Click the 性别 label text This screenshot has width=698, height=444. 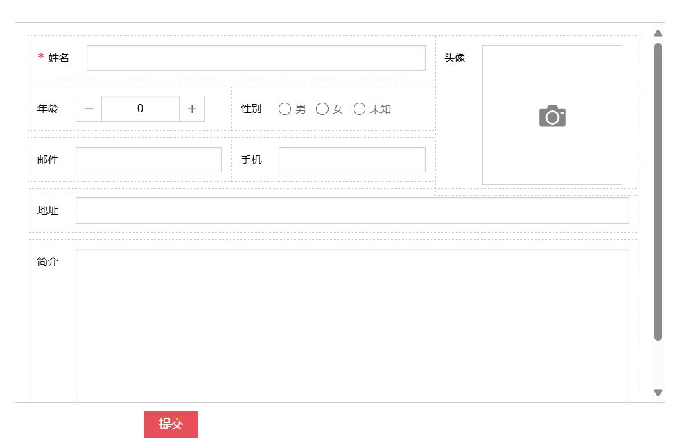coord(251,109)
